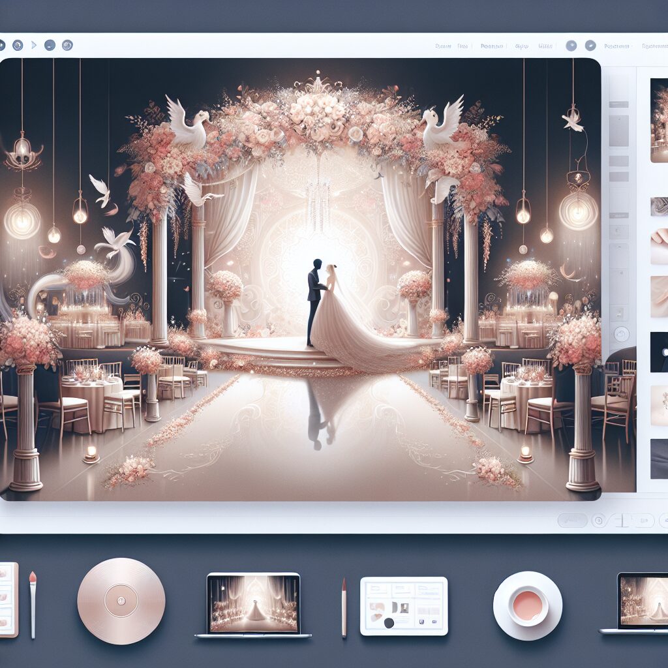This screenshot has width=668, height=668.
Task: Toggle the first switch in the right sidebar panel
Action: 618,215
